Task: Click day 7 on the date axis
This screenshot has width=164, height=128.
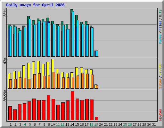Action: click(39, 124)
